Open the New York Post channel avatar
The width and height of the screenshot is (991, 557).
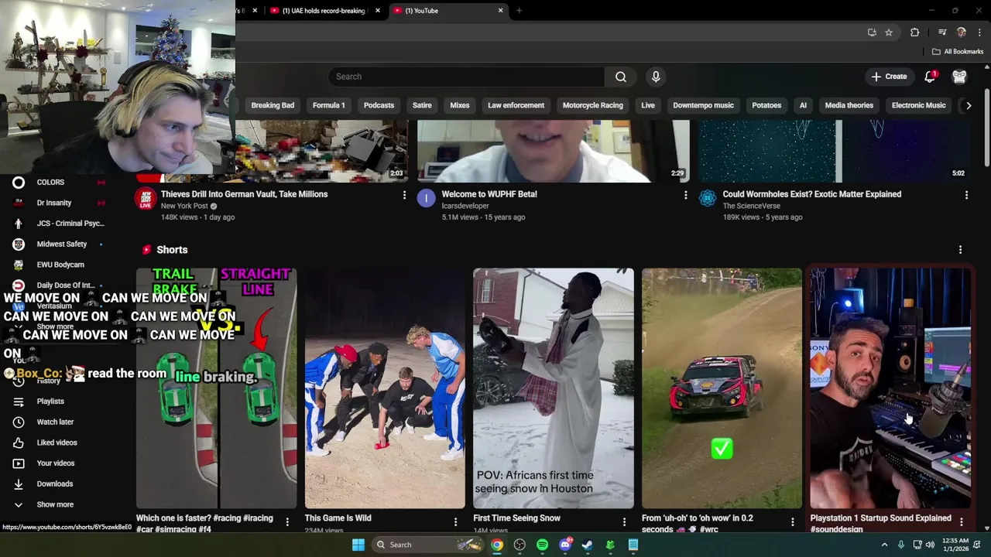click(x=145, y=199)
